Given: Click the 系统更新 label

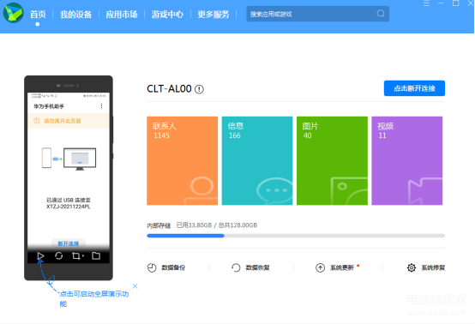Looking at the screenshot, I should click(342, 267).
